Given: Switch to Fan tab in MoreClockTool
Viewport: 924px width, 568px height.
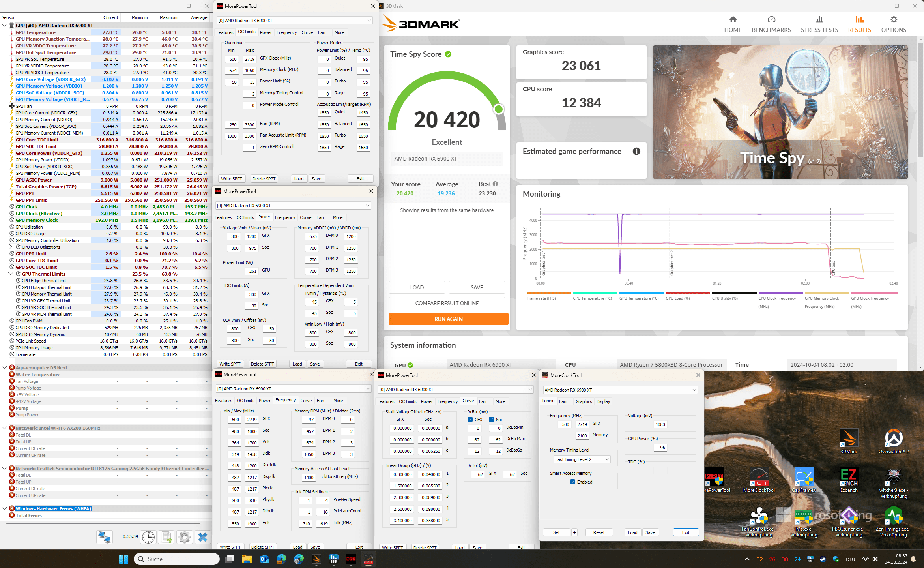Looking at the screenshot, I should tap(563, 401).
